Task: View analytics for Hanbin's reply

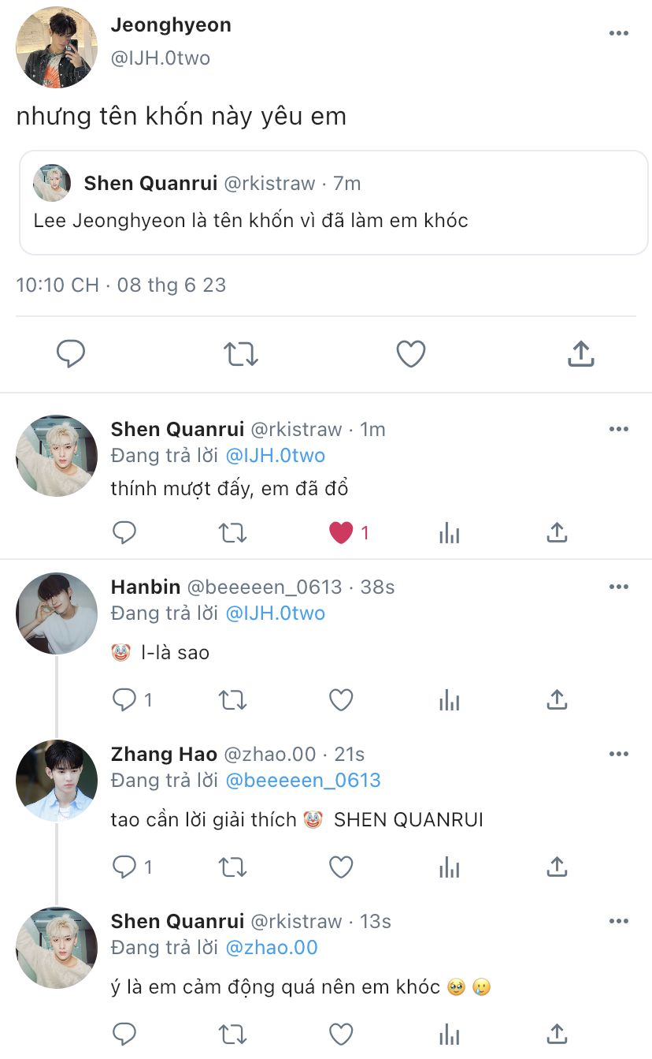Action: click(x=449, y=699)
